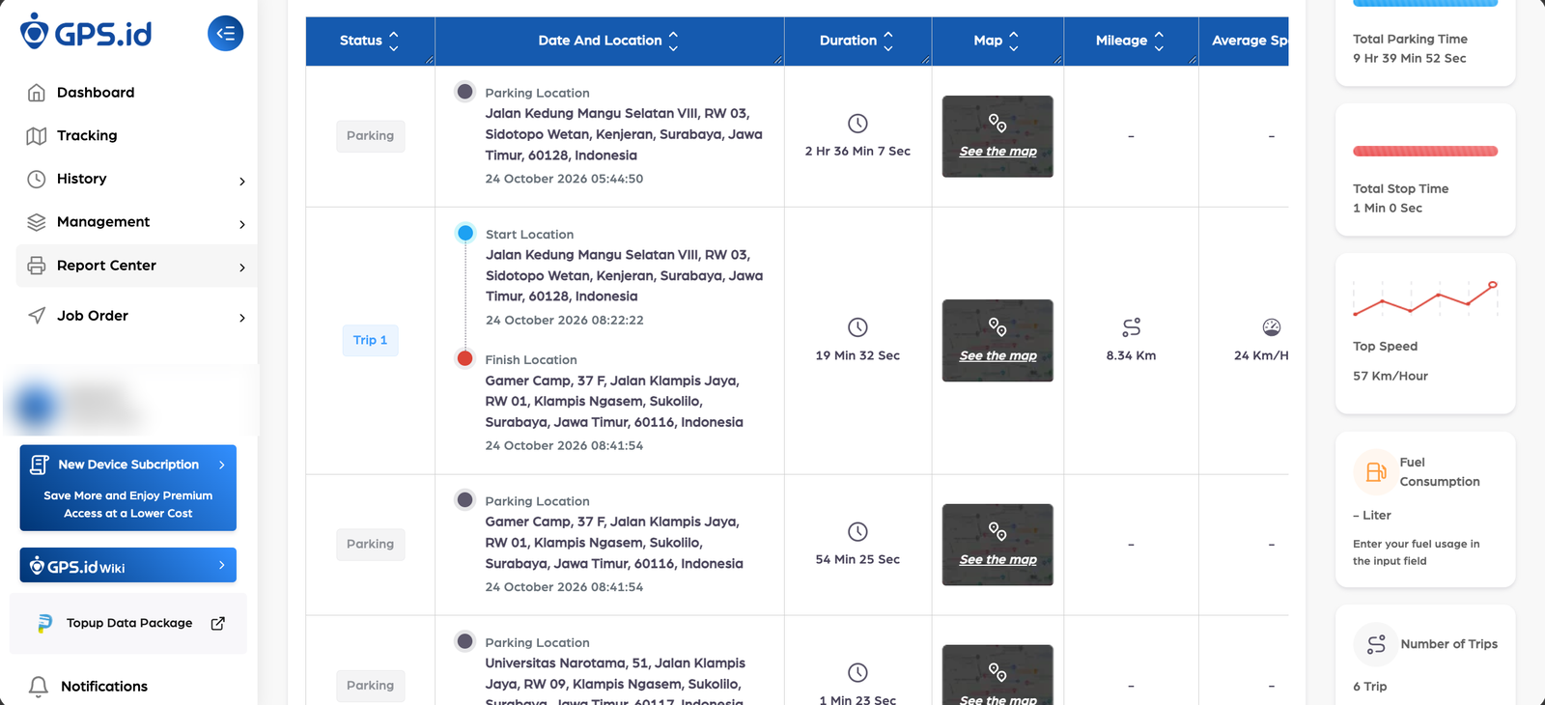The height and width of the screenshot is (705, 1545).
Task: See the map for the 2 Hr 36 Min parking
Action: [x=997, y=136]
